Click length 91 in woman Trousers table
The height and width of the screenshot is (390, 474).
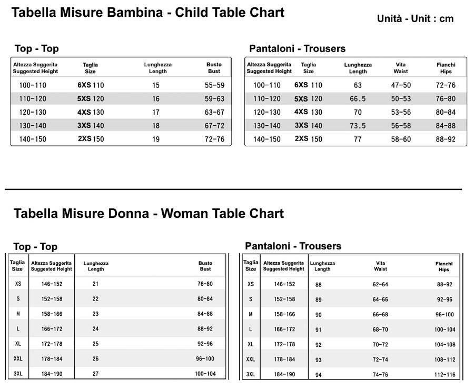[x=318, y=329]
